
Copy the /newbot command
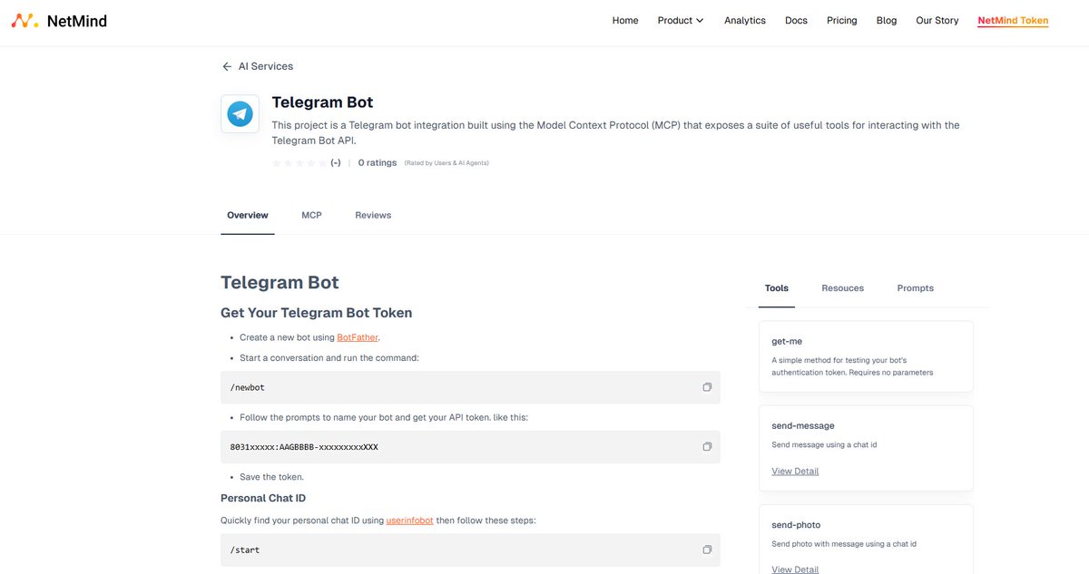[707, 387]
